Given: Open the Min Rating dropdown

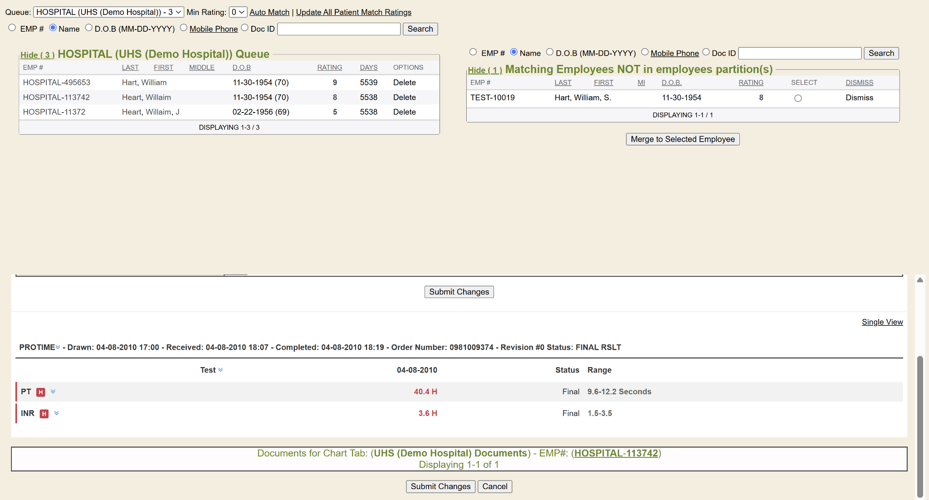Looking at the screenshot, I should pos(238,12).
